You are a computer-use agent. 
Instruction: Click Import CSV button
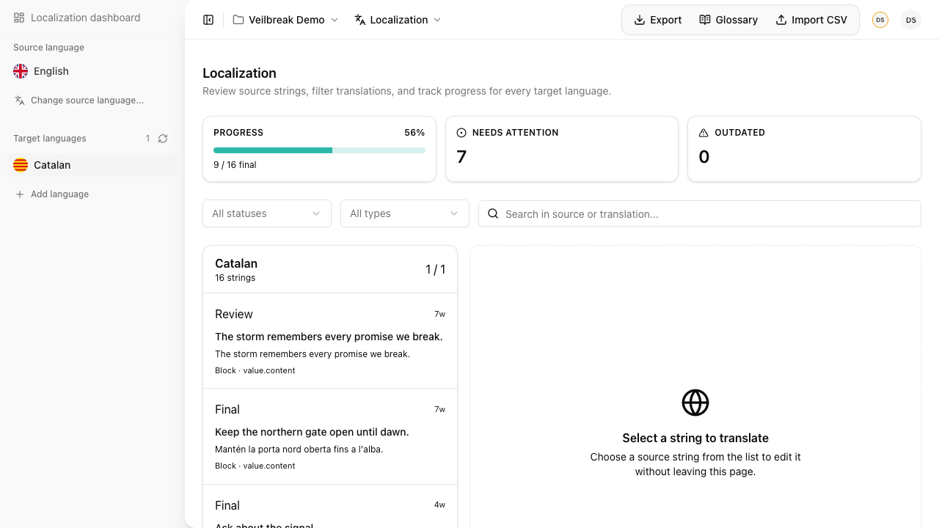click(x=811, y=20)
